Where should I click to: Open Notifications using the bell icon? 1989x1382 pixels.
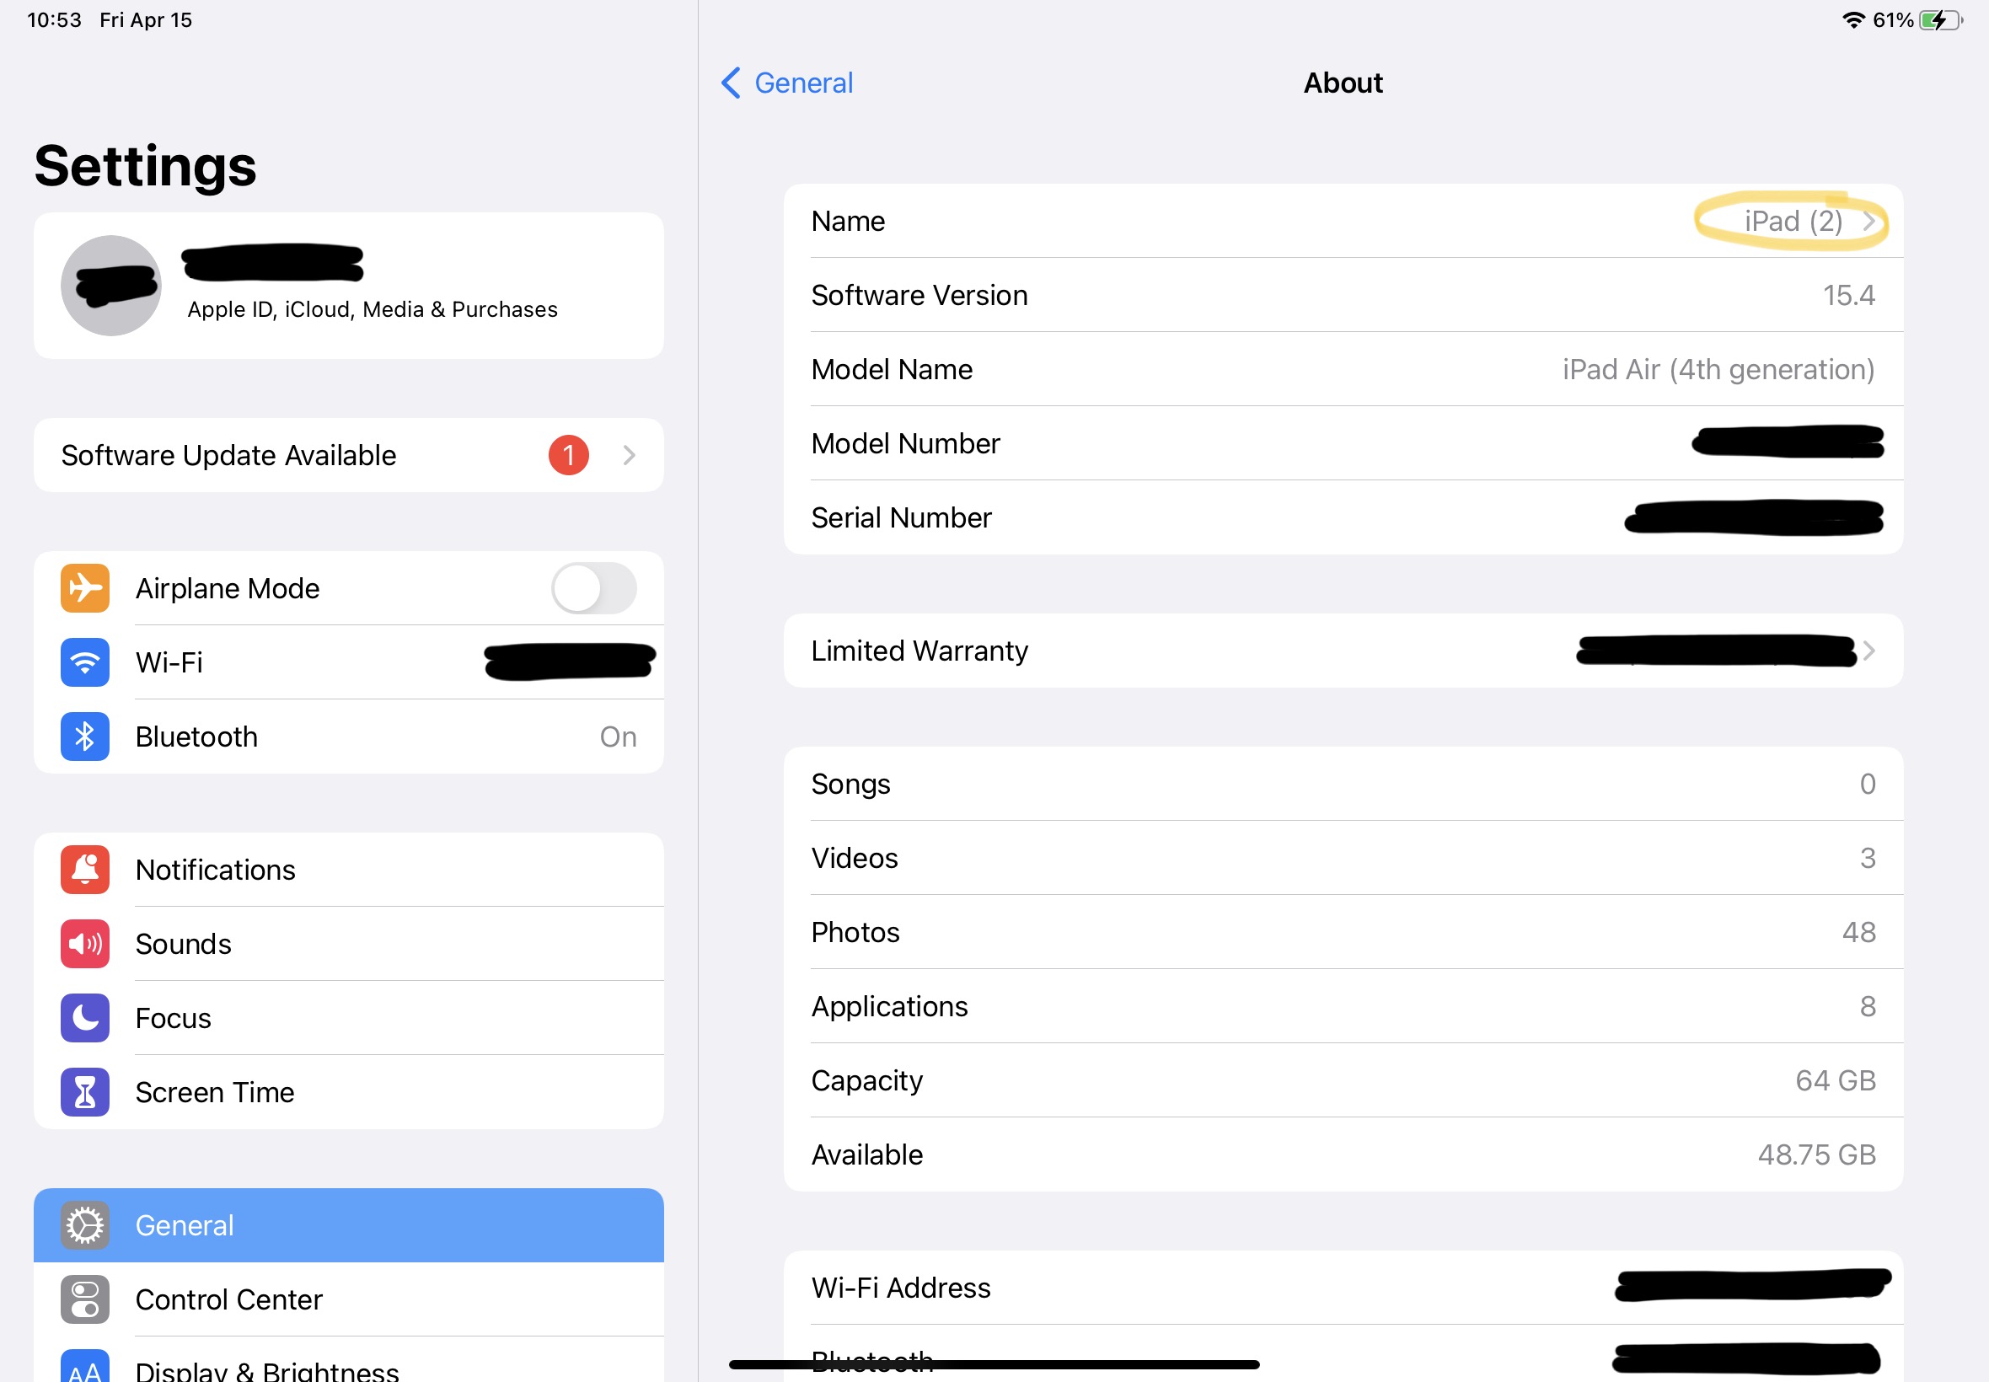tap(85, 870)
